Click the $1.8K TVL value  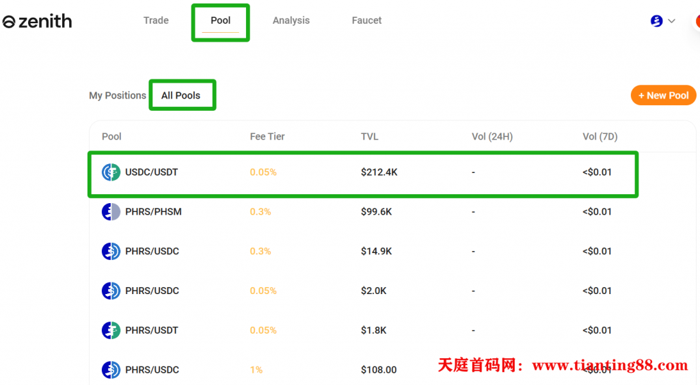coord(374,330)
